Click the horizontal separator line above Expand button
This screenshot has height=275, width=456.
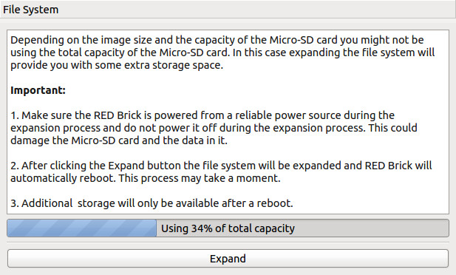(x=228, y=242)
